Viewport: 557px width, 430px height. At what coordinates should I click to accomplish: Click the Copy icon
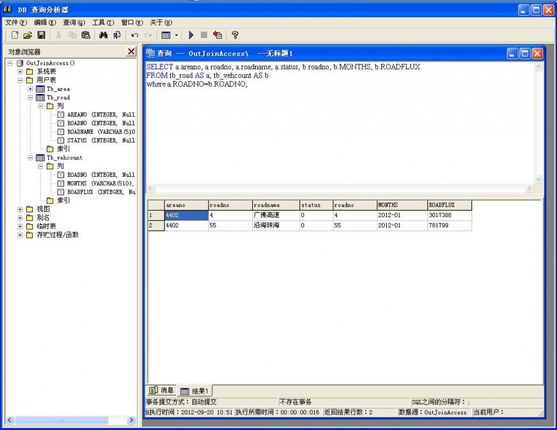[x=73, y=35]
